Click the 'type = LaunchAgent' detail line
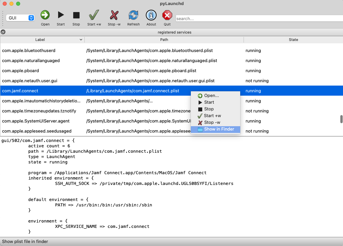Screen dimensions: 343x246 [52, 157]
